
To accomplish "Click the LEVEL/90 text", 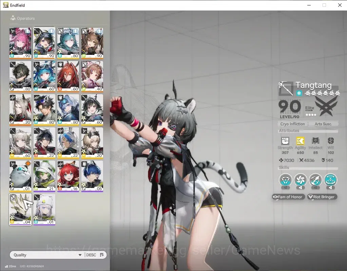I will (289, 117).
